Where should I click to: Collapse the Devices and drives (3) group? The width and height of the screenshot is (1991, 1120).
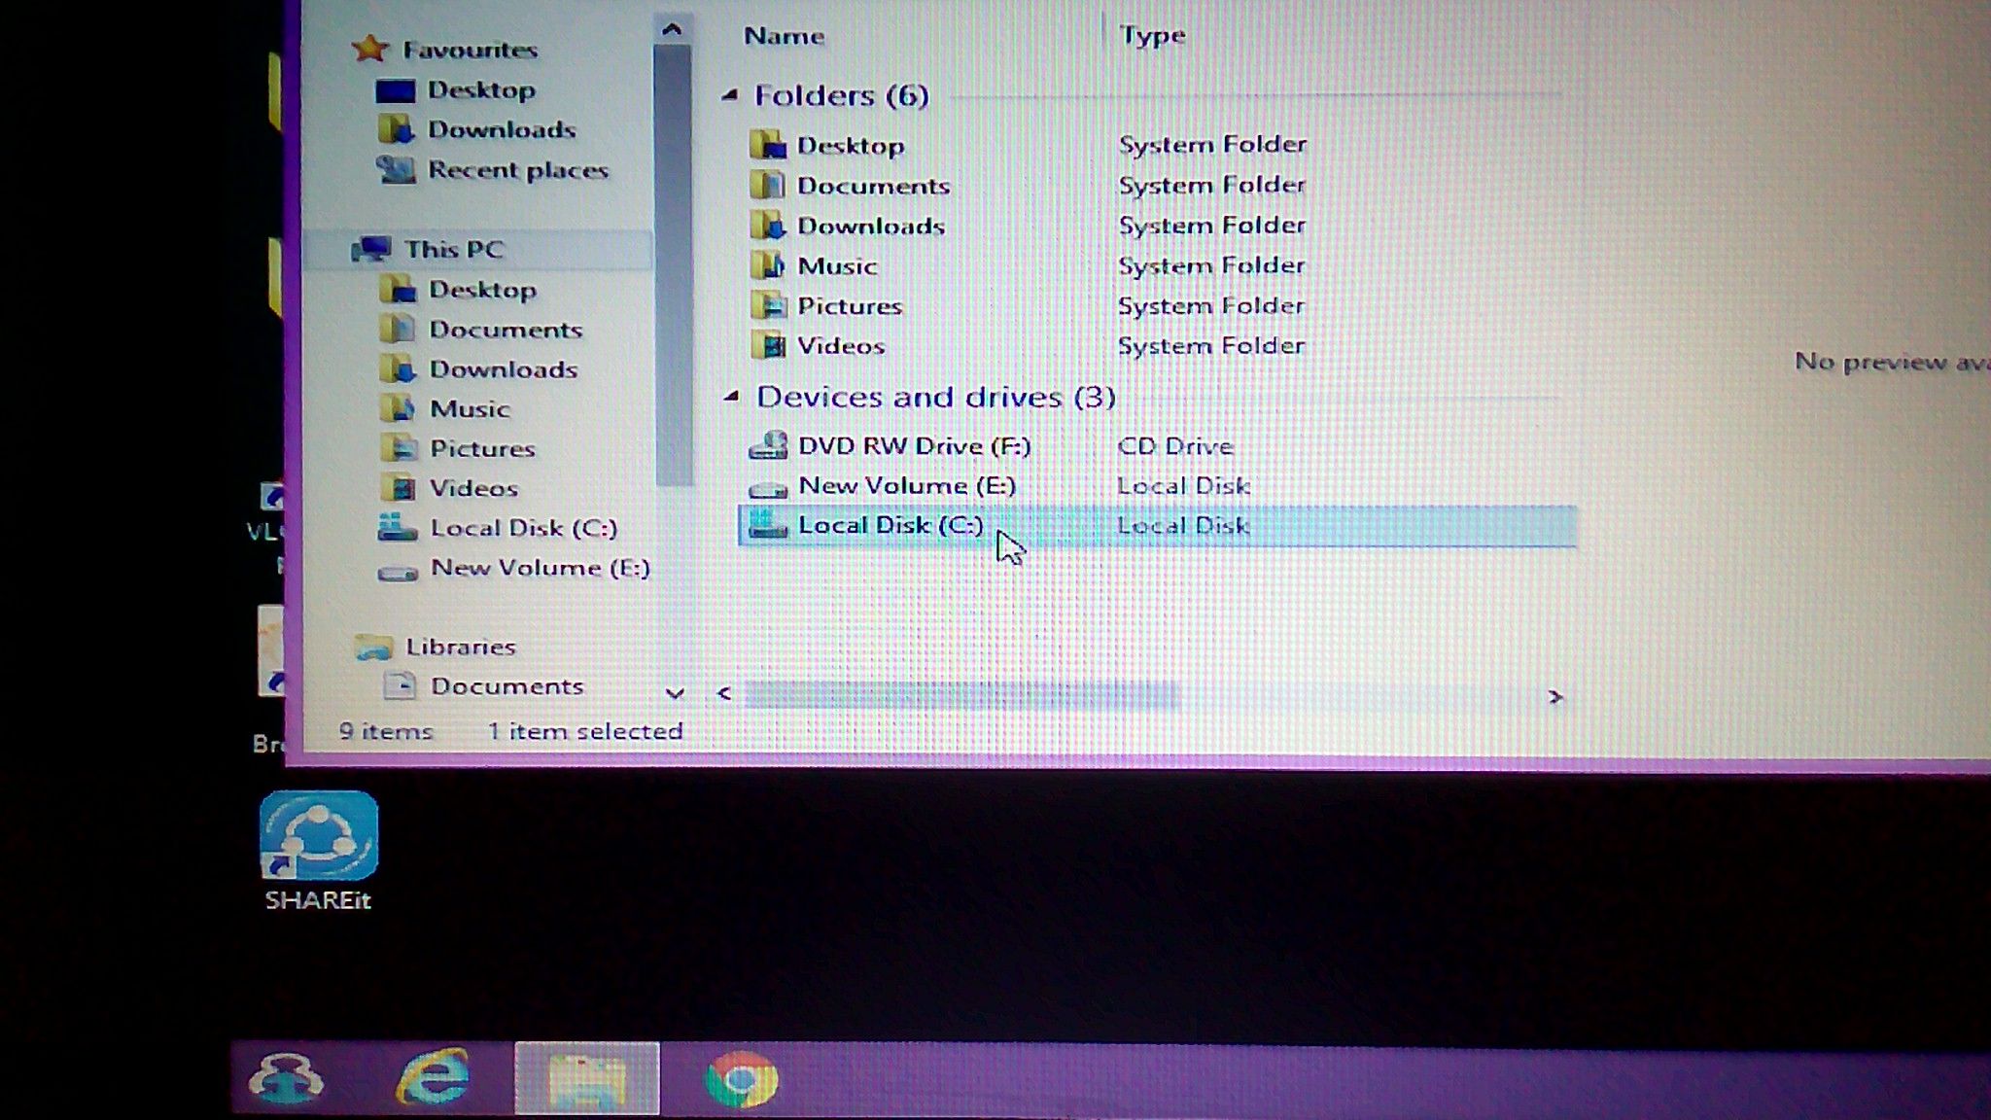click(x=732, y=396)
